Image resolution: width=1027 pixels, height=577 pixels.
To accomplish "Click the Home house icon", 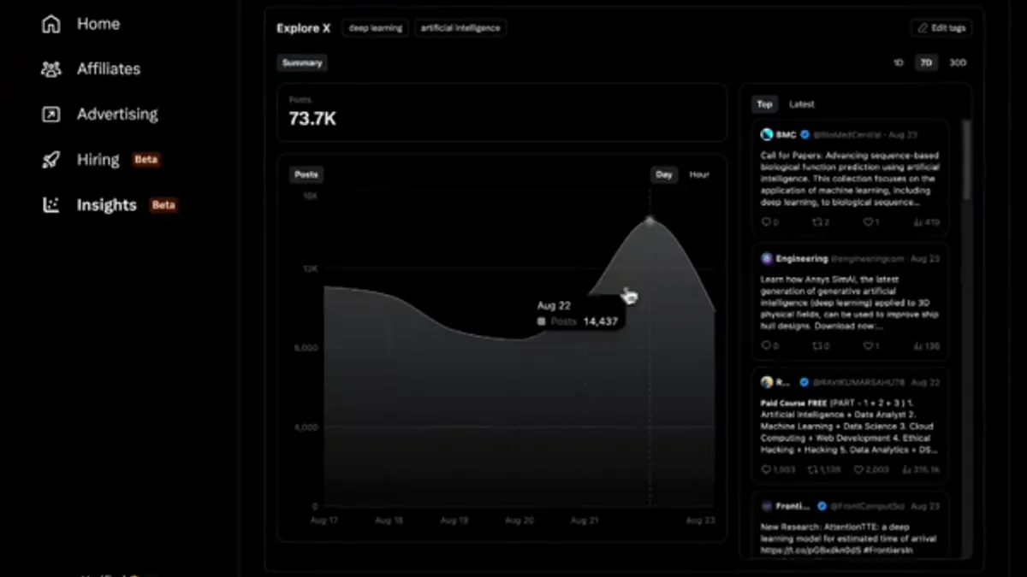I will (51, 24).
